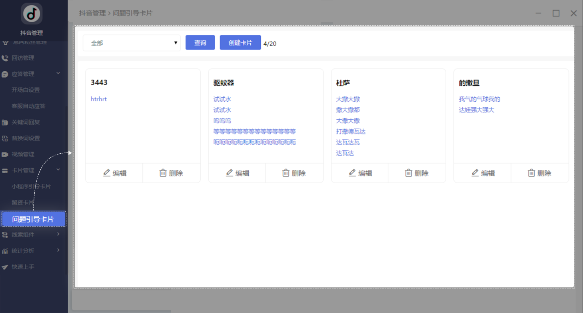Click the 创建卡片 button
The height and width of the screenshot is (313, 583).
click(x=240, y=43)
